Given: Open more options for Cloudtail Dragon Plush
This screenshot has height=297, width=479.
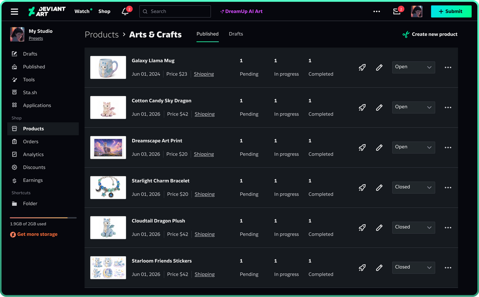Looking at the screenshot, I should (x=448, y=227).
